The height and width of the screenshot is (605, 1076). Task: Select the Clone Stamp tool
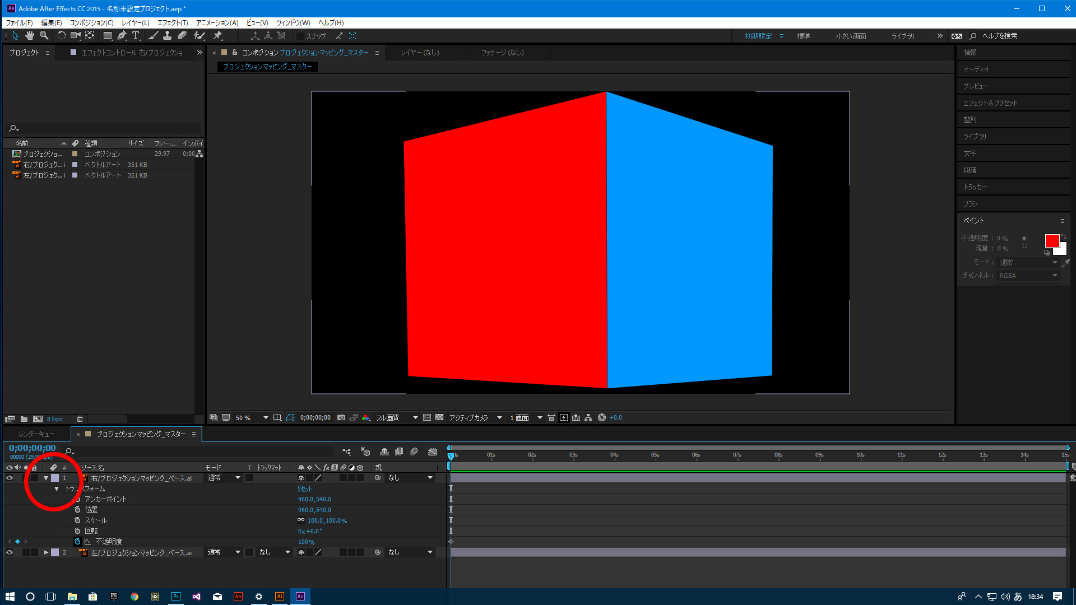coord(167,35)
